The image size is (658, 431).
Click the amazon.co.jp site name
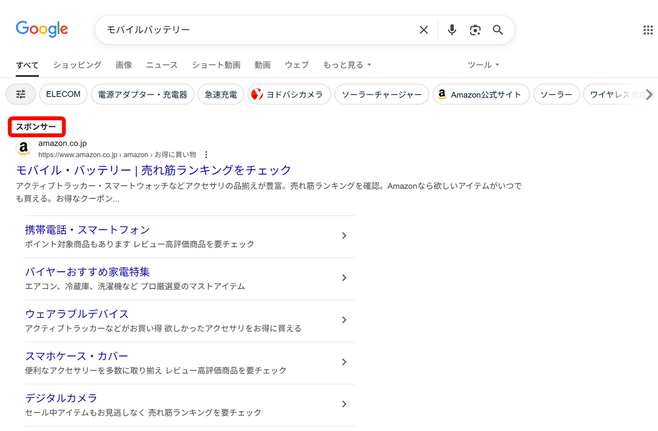tap(63, 144)
